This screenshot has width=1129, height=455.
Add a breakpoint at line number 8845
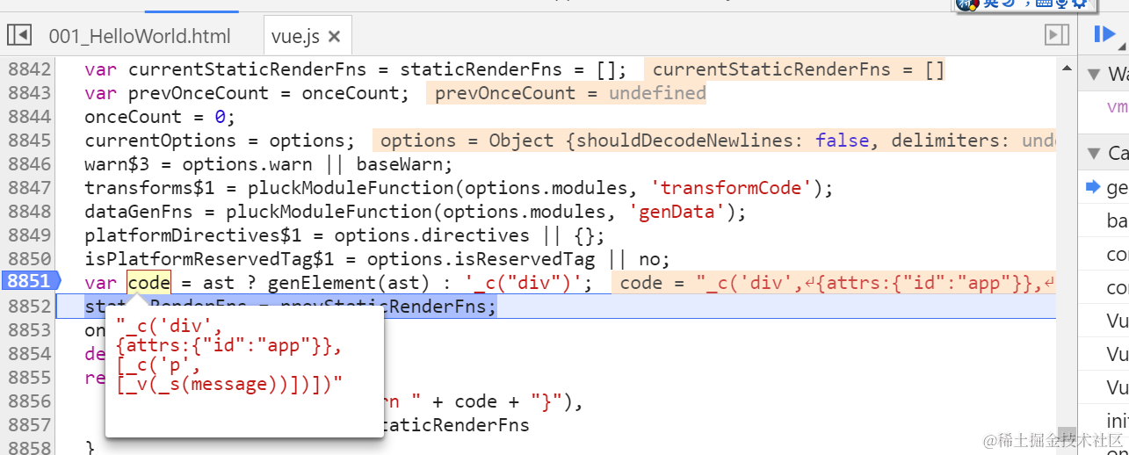click(x=30, y=141)
